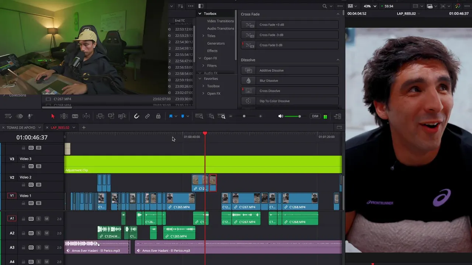Toggle Linked Selection chain icon
The image size is (472, 265).
pyautogui.click(x=147, y=116)
